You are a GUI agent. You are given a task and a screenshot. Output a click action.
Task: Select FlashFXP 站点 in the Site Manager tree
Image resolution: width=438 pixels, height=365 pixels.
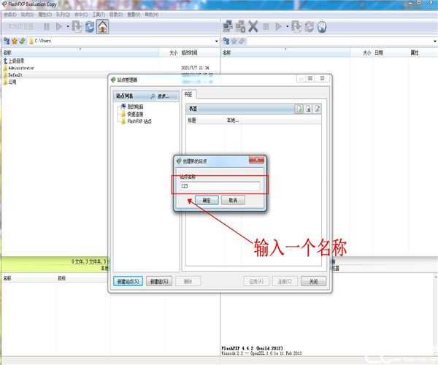[x=139, y=121]
